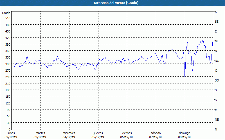Choose the 300 degree axis label
The width and height of the screenshot is (225, 140).
pos(8,64)
